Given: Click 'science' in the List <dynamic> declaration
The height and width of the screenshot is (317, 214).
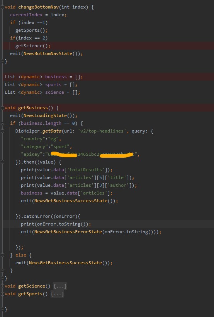Looking at the screenshot, I should click(54, 92).
